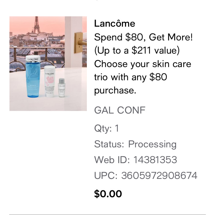215x215 pixels.
Task: Tap the white bottle with pink rose
Action: click(50, 82)
